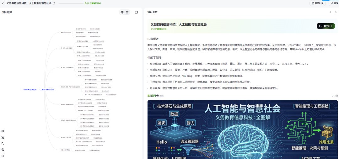The image size is (339, 159).
Task: Center the mind map with focus icon
Action: point(3,137)
